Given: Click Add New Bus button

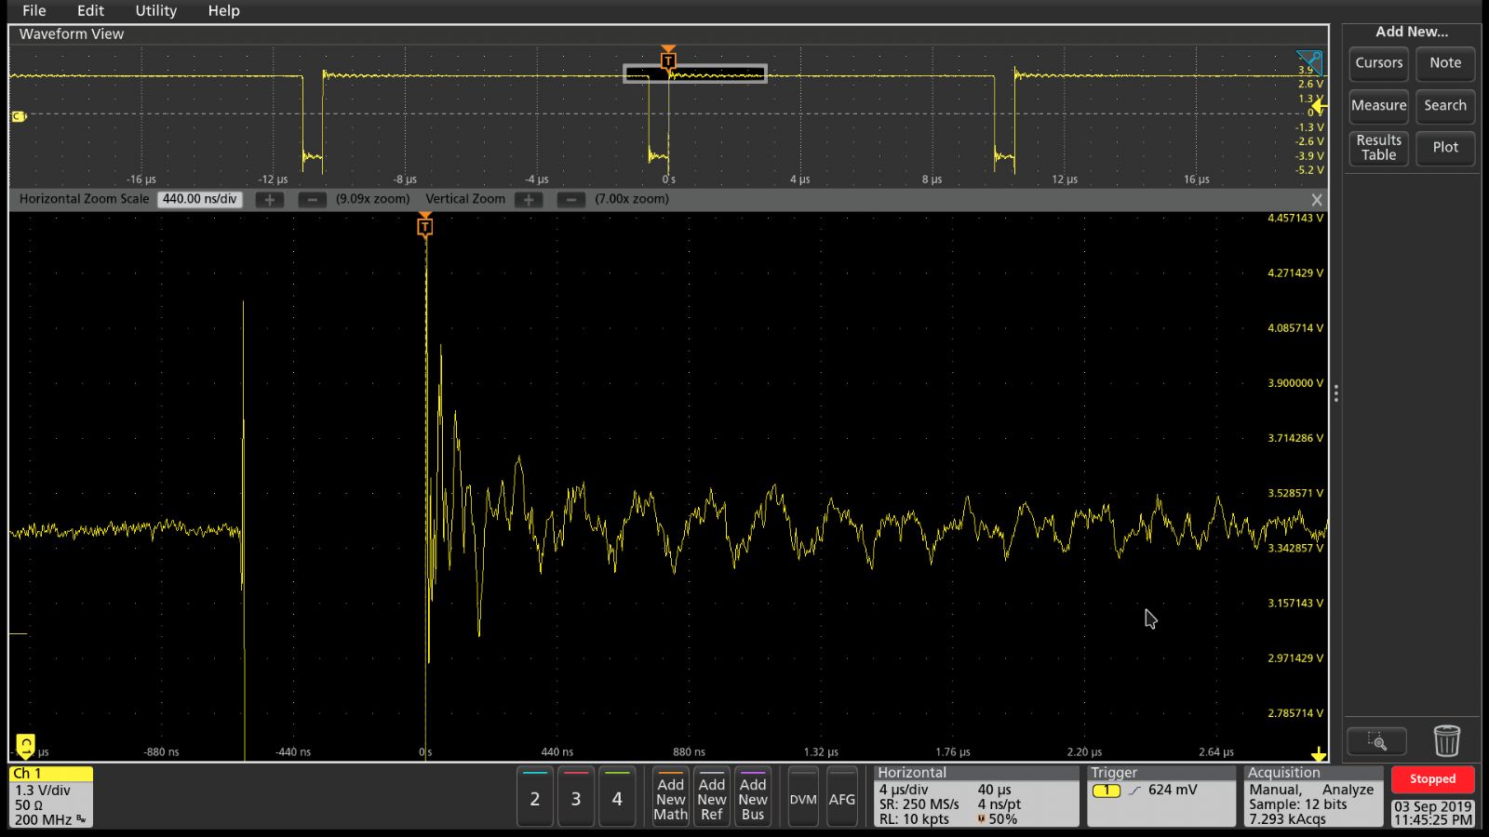Looking at the screenshot, I should click(753, 797).
